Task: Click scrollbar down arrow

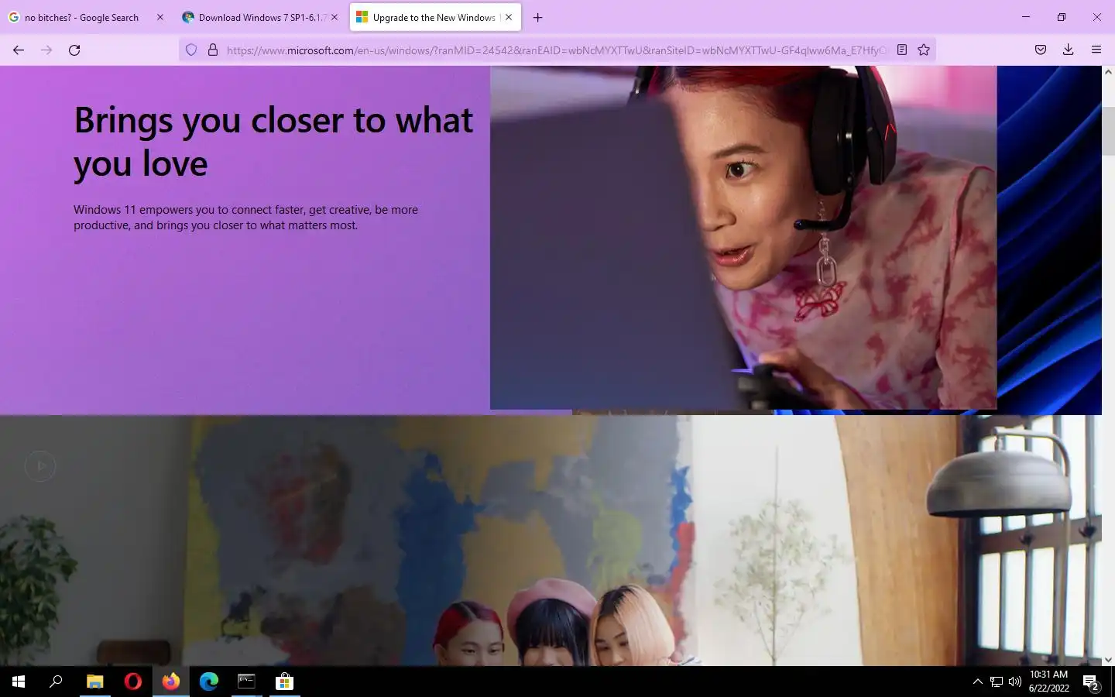Action: tap(1108, 660)
